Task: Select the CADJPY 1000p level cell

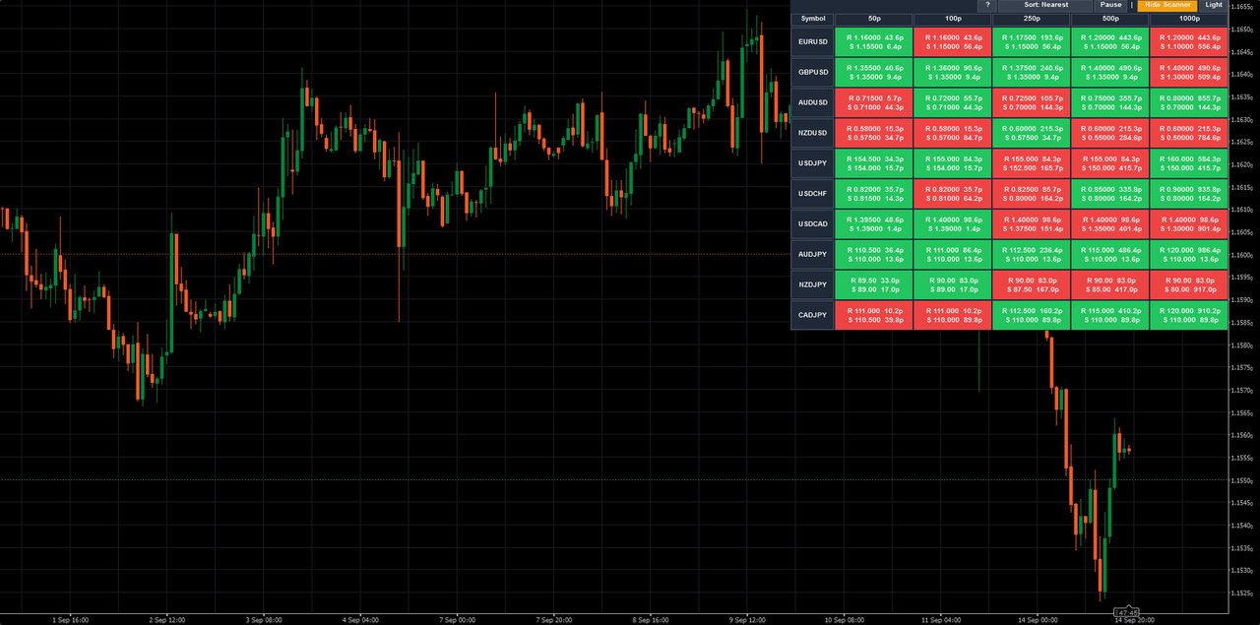Action: point(1189,315)
